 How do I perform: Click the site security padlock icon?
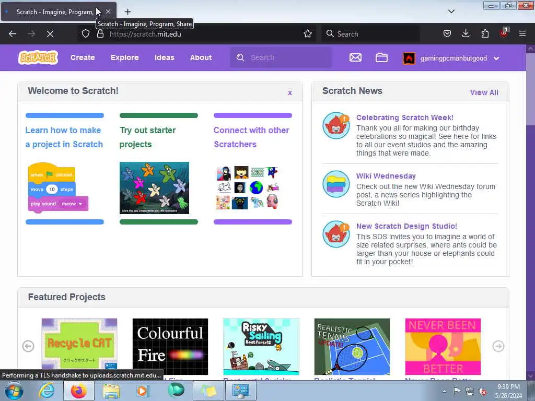click(x=100, y=34)
